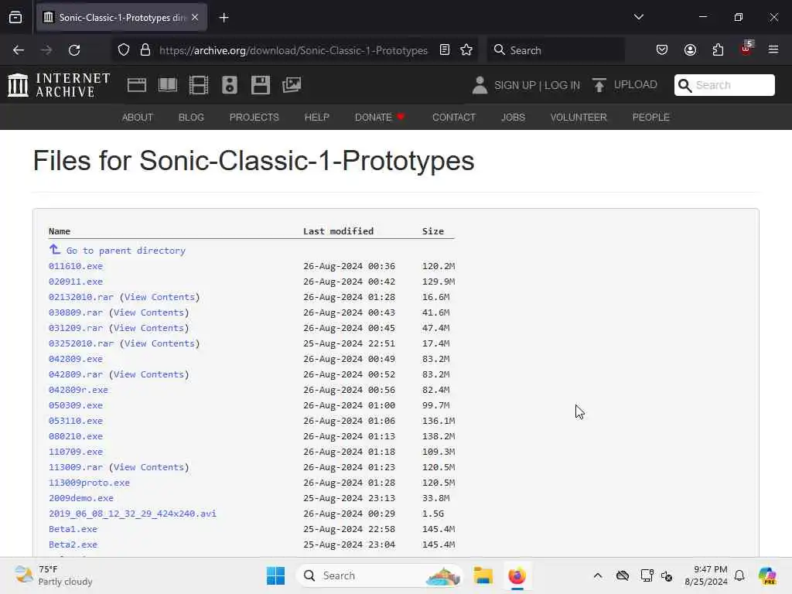Screen dimensions: 792x594
Task: Reload the current page
Action: [74, 50]
